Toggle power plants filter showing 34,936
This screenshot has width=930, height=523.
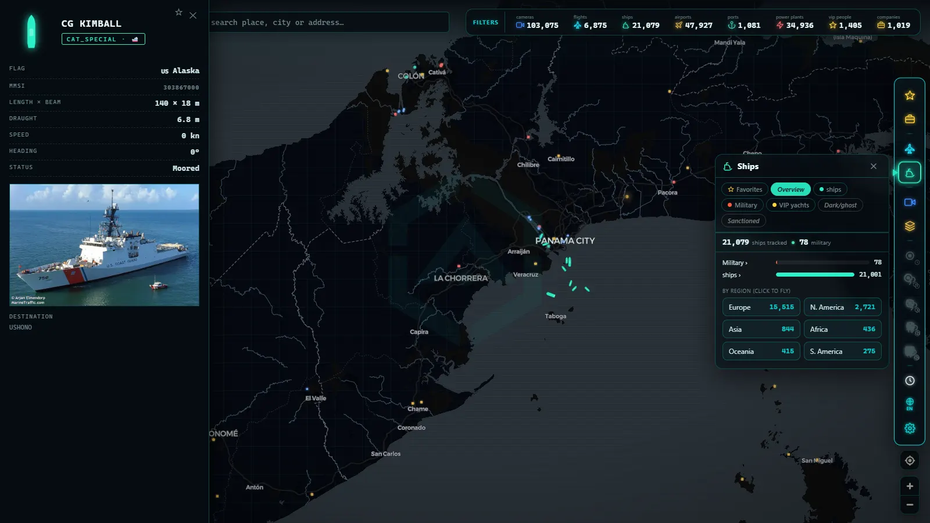795,23
